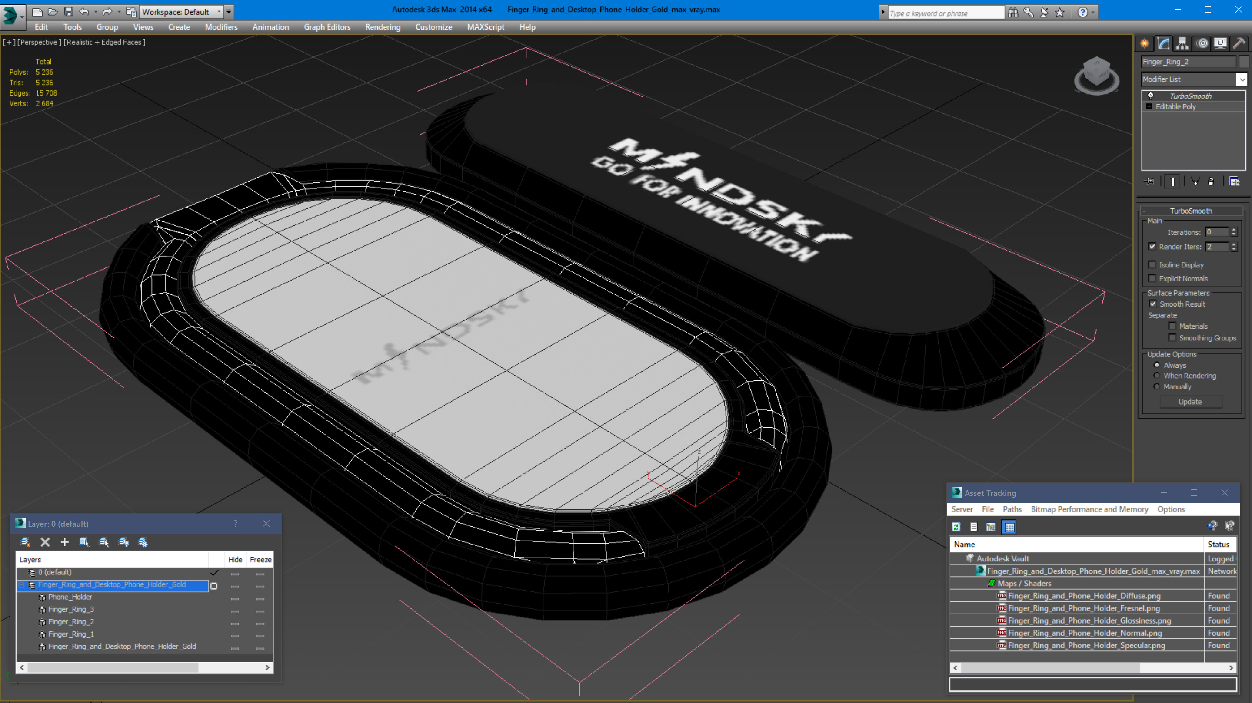1252x703 pixels.
Task: Select Always update option
Action: [x=1157, y=365]
